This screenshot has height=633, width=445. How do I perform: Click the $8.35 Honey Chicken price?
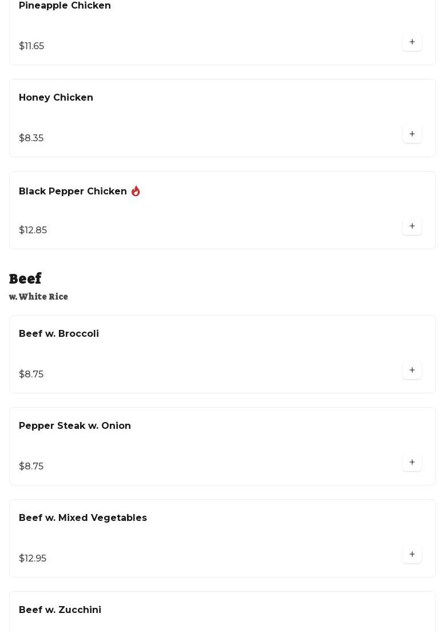click(31, 138)
